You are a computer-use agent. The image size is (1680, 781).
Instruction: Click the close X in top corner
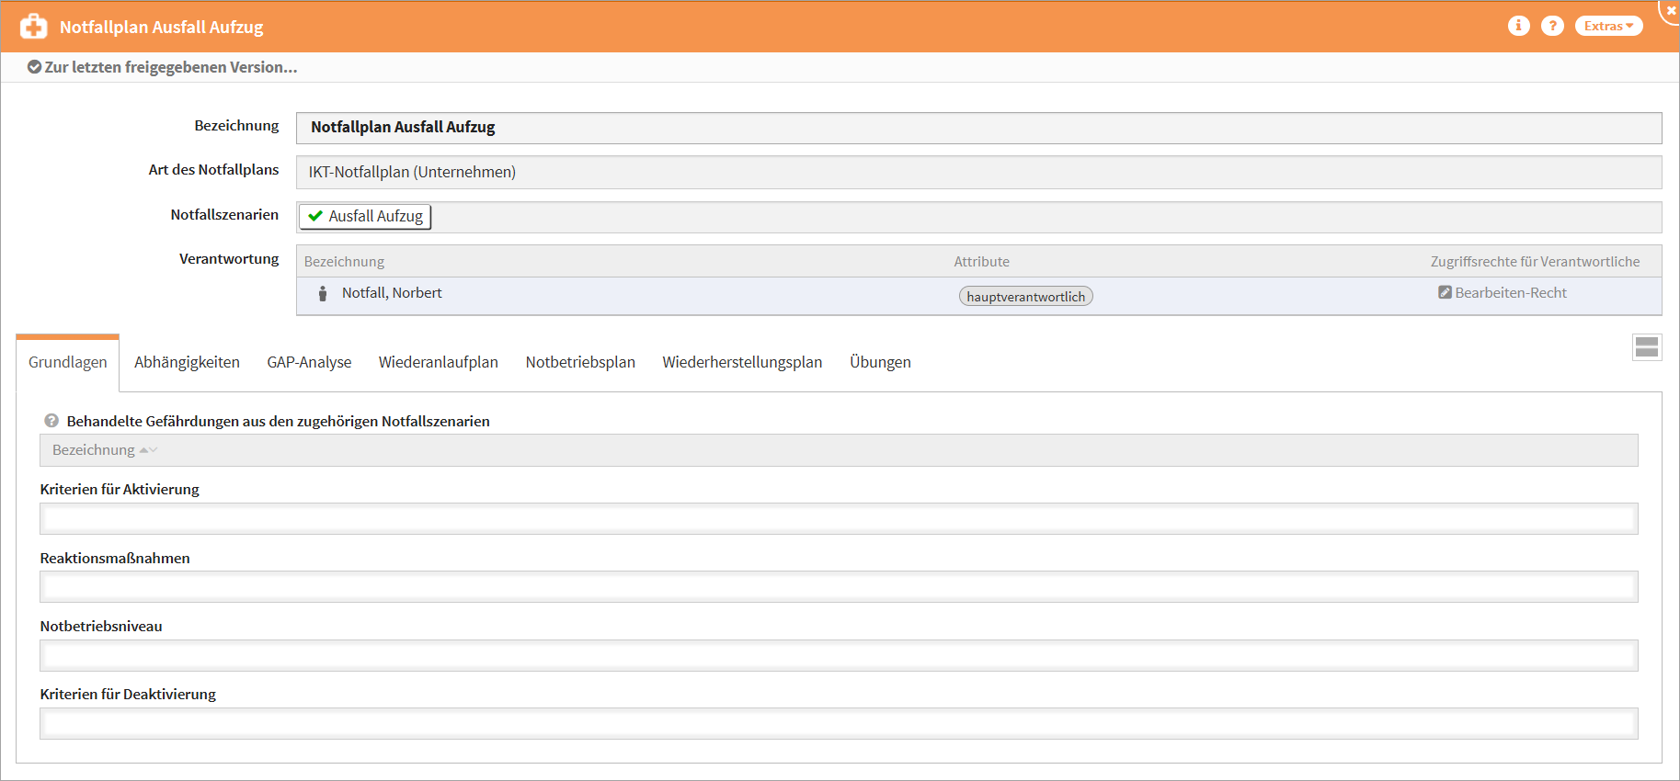(x=1671, y=10)
